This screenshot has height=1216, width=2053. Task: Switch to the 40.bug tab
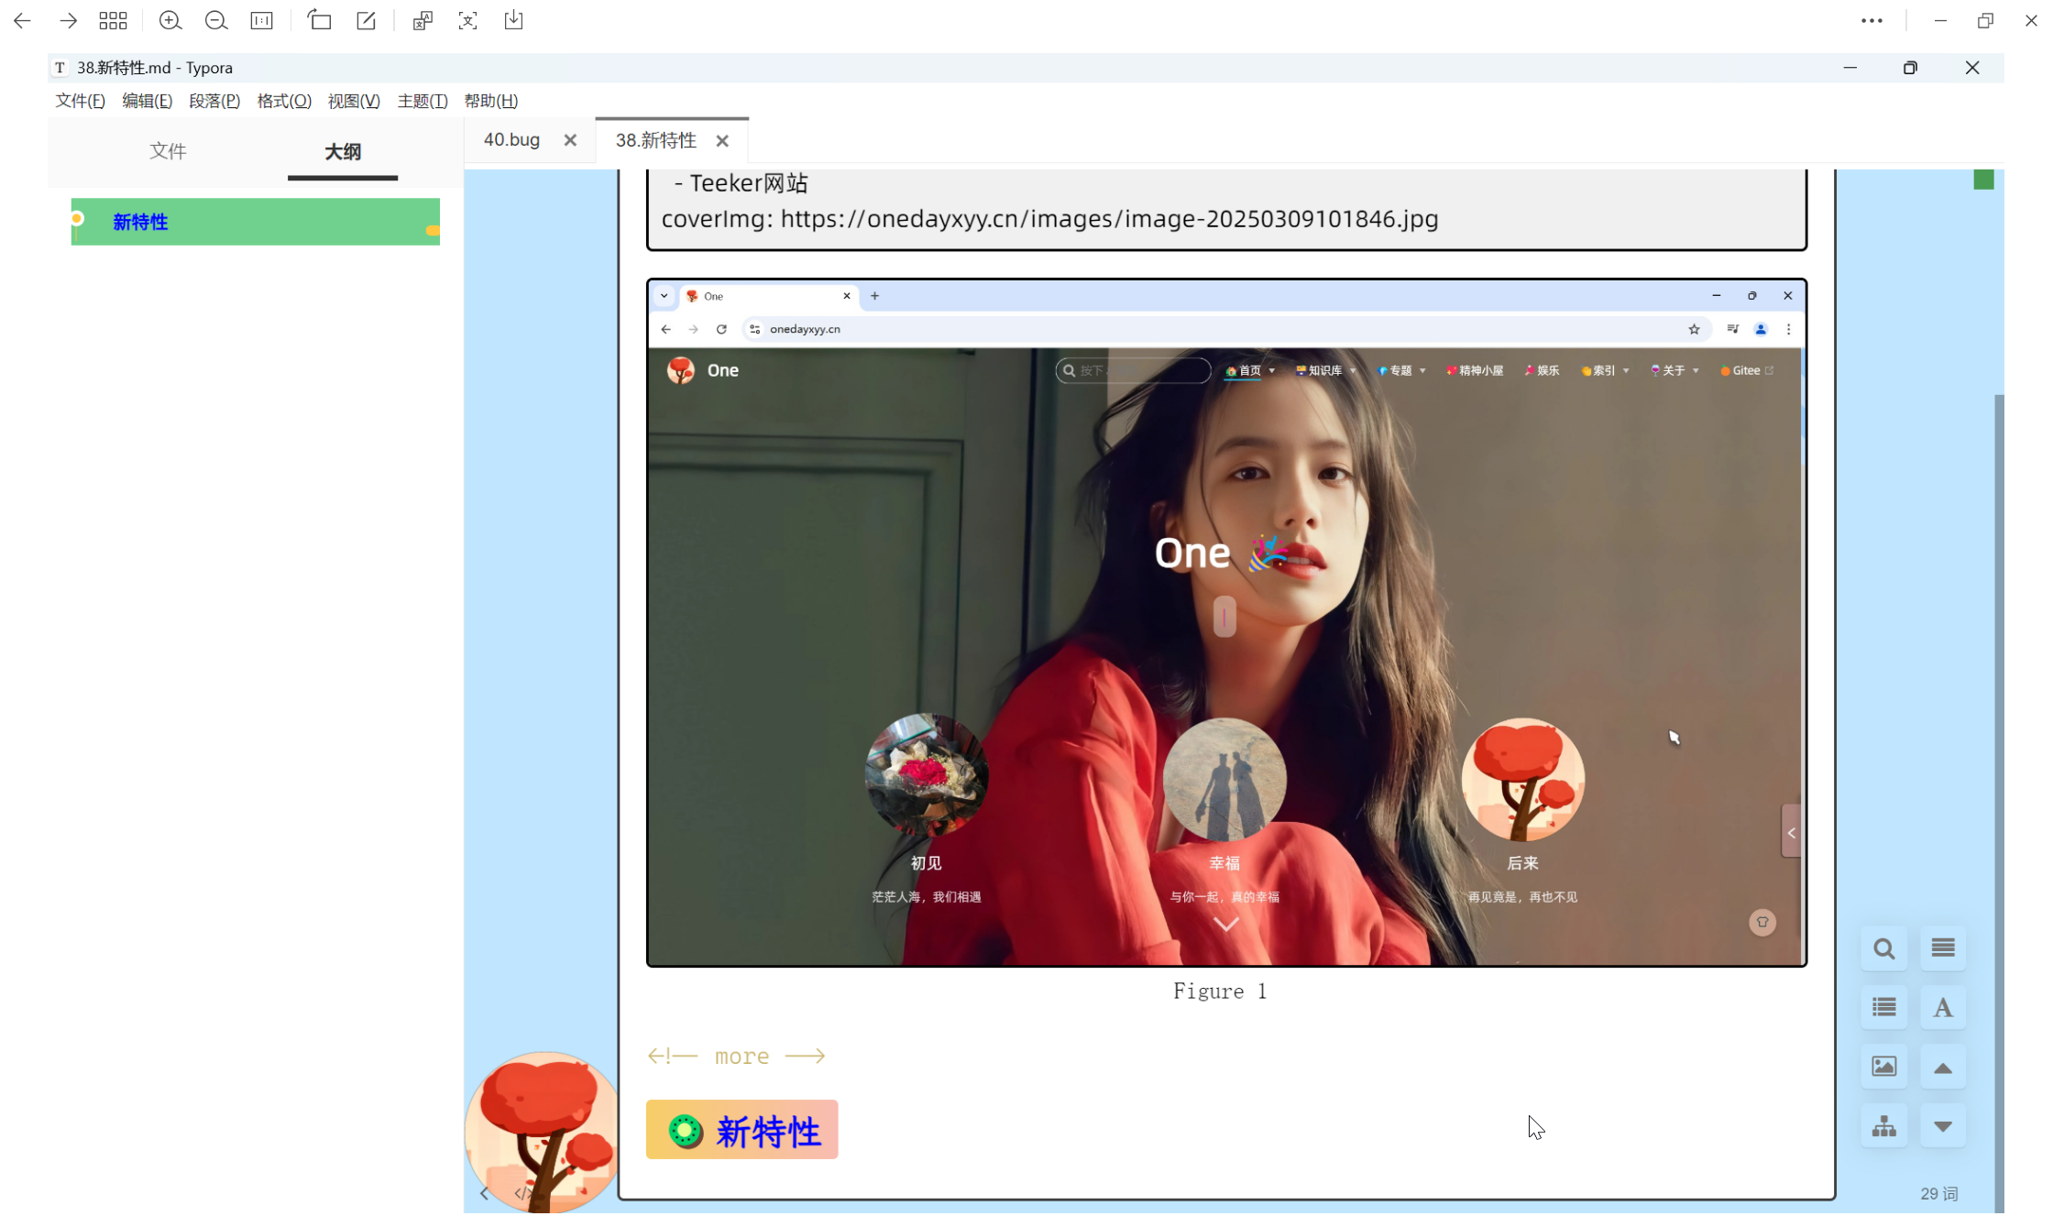click(x=511, y=140)
